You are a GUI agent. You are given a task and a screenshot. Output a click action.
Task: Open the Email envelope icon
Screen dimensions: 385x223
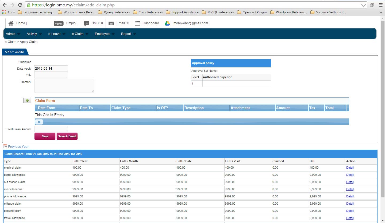coord(111,23)
